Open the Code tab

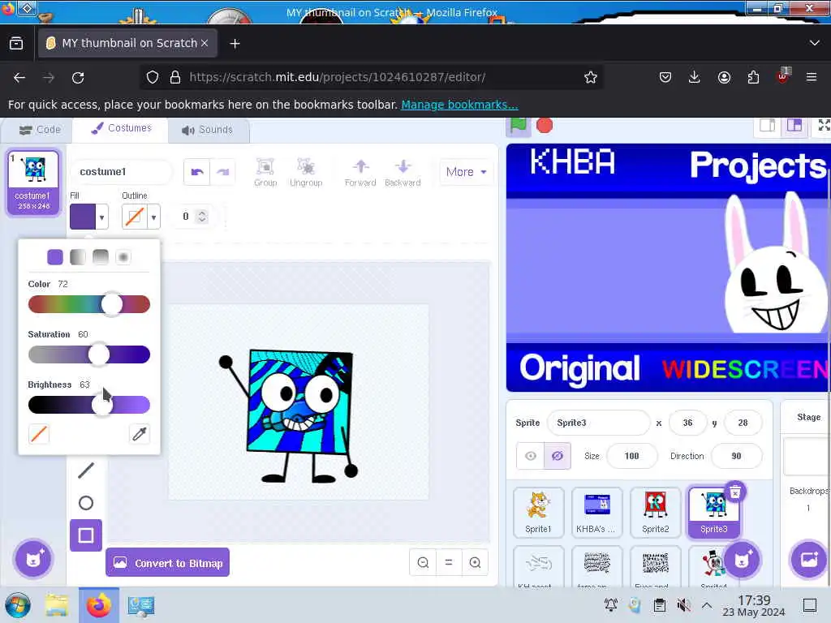point(40,130)
